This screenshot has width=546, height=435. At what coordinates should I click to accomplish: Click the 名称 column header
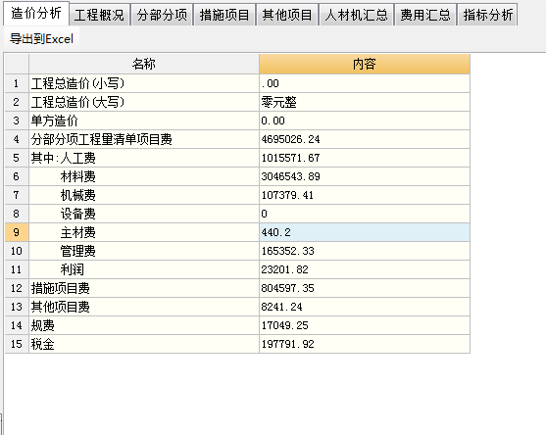coord(144,64)
